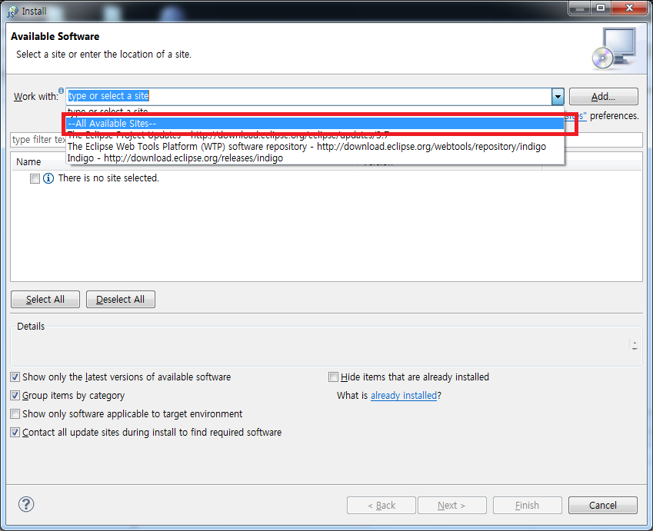Screen dimensions: 653x531
Task: Check the box beside 'There is no site selected'
Action: coord(35,178)
